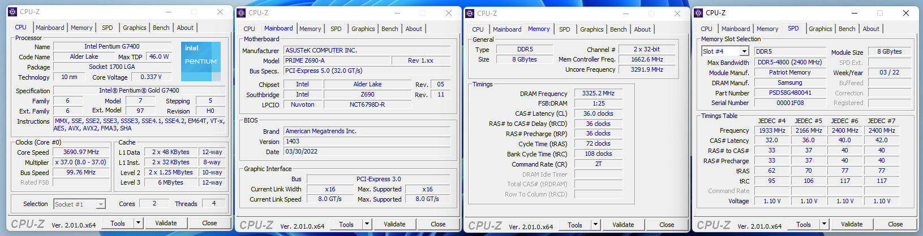Maximize the SPD CPU-Z window

[880, 13]
